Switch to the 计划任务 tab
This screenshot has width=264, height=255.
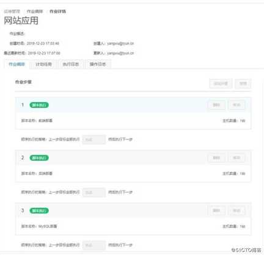43,64
